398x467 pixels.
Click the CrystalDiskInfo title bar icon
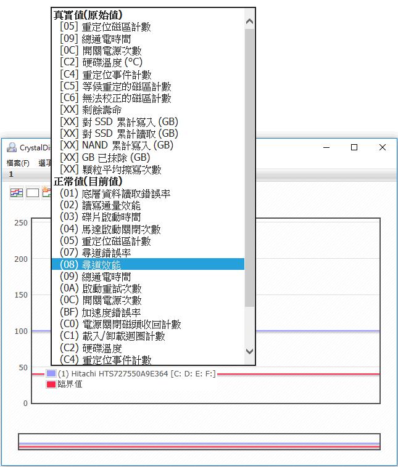(12, 147)
